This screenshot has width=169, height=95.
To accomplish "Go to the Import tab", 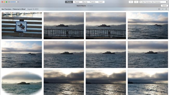I will click(100, 2).
